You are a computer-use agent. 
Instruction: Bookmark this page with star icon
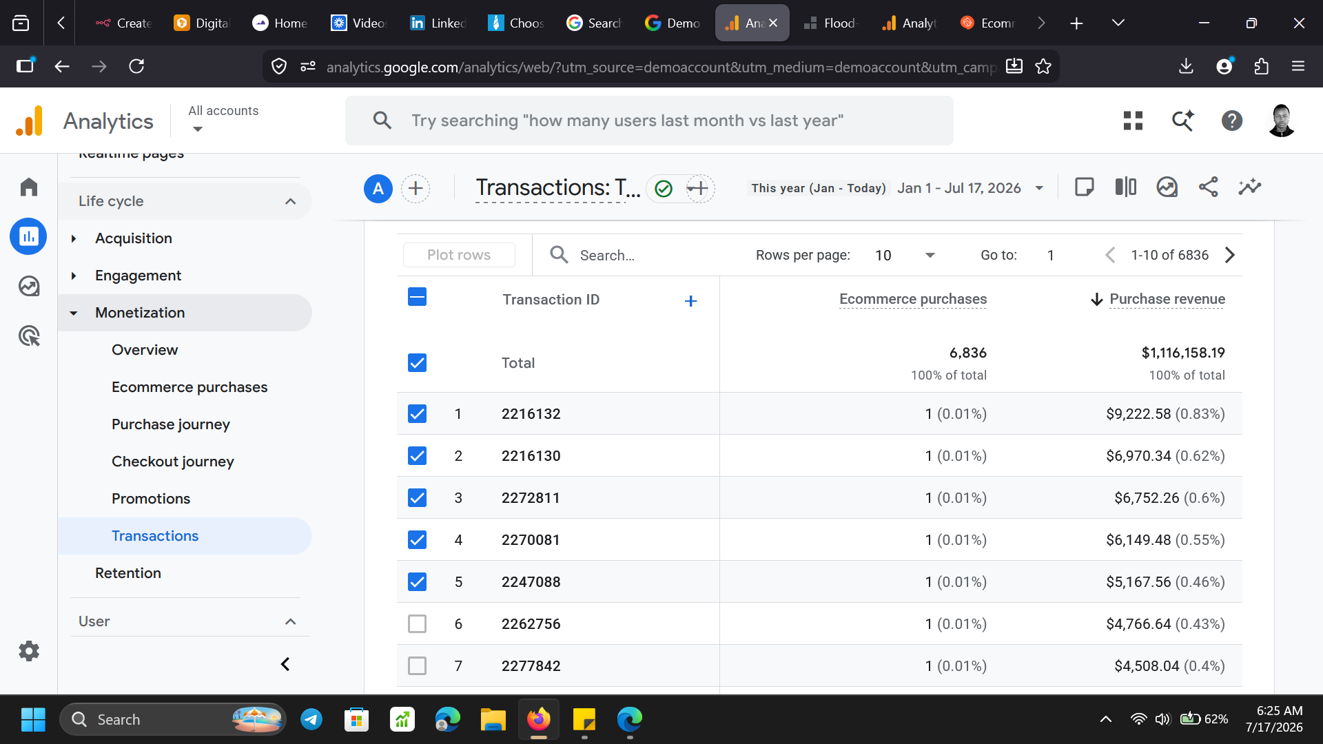click(1043, 66)
